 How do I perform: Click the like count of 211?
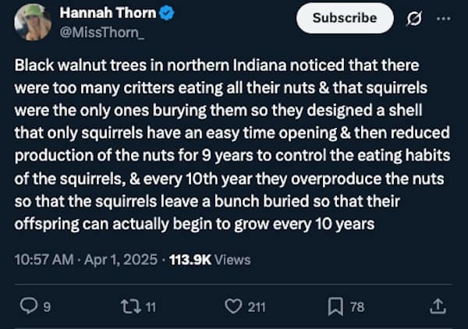[257, 307]
